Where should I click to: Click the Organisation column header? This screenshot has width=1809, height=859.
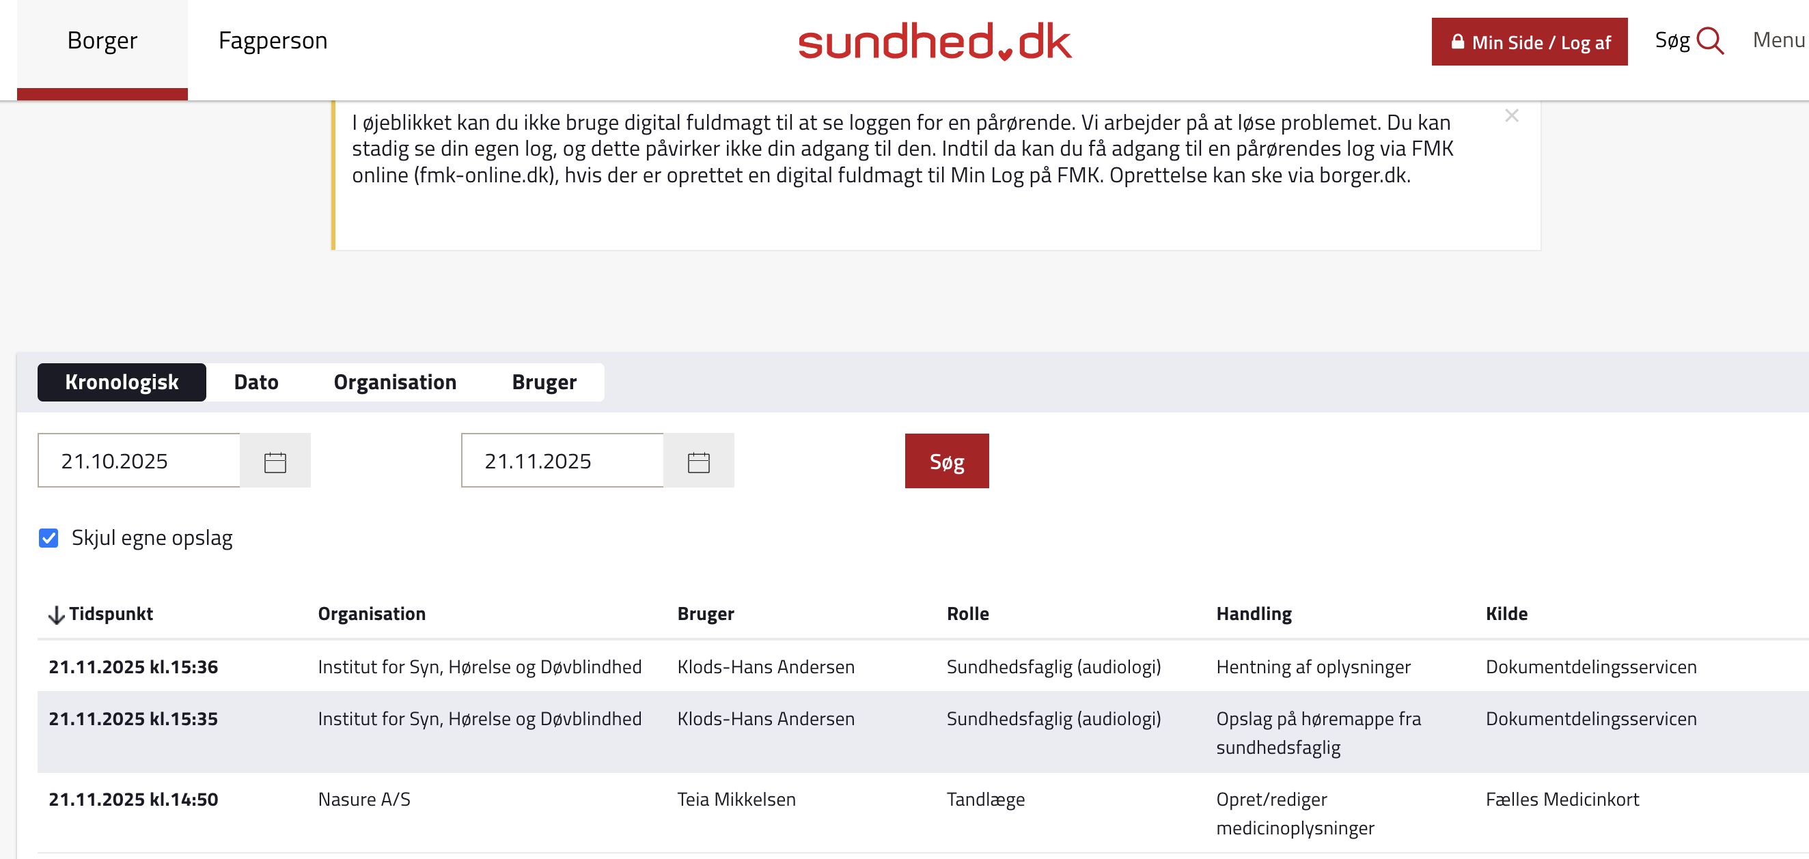point(372,614)
